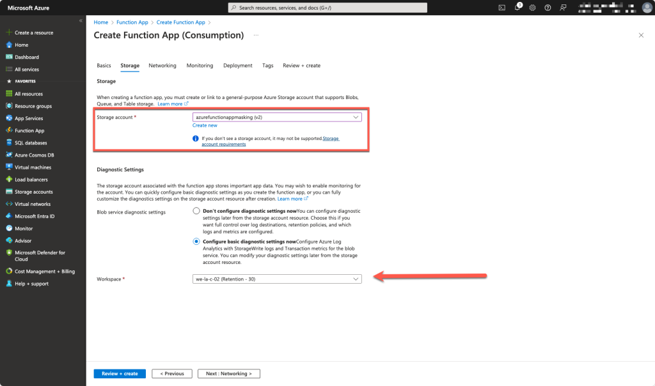Click the Help + support icon
This screenshot has height=386, width=655.
9,283
